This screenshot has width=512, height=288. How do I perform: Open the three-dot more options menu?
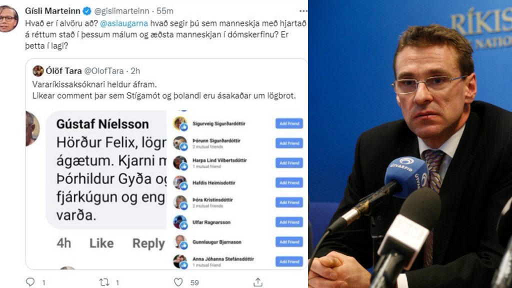point(303,11)
